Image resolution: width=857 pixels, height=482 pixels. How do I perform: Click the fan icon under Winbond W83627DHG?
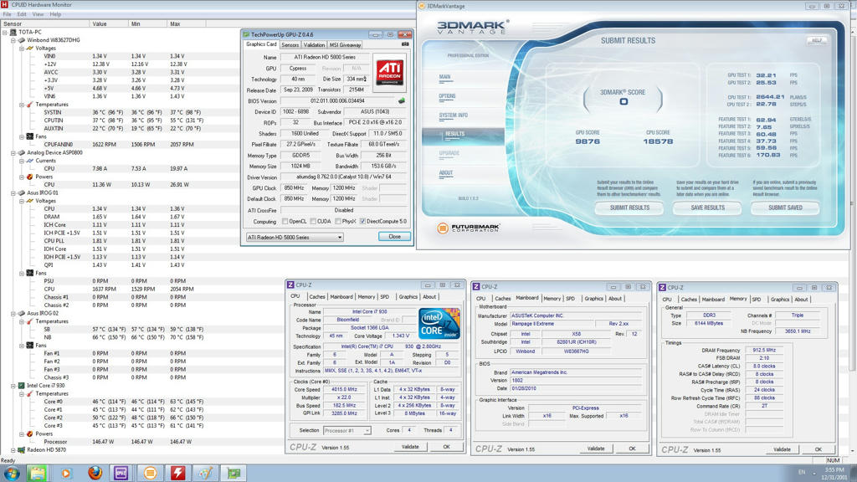pos(30,136)
